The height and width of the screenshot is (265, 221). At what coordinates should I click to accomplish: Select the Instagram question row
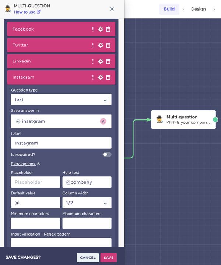click(61, 78)
